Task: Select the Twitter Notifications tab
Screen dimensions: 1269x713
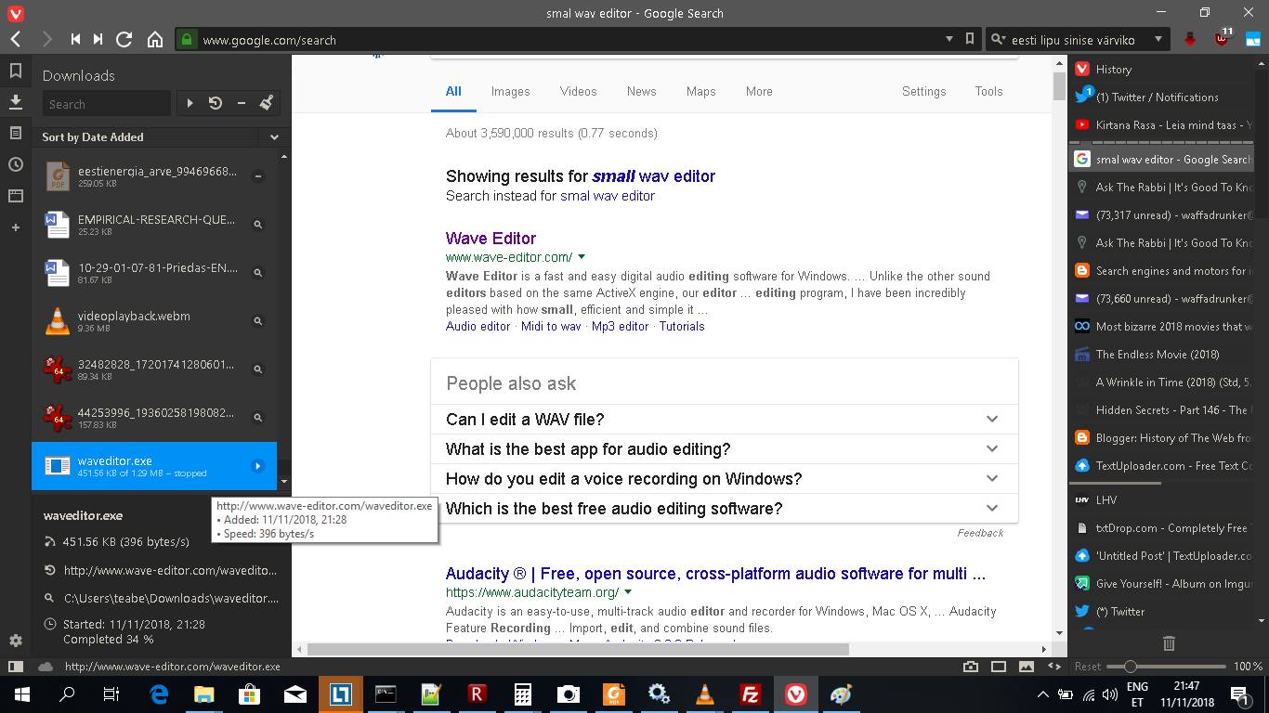Action: [1157, 97]
